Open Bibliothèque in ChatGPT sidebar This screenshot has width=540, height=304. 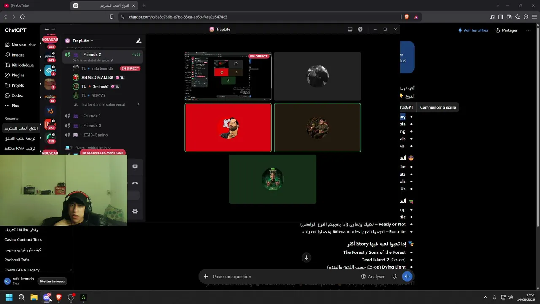[x=19, y=65]
